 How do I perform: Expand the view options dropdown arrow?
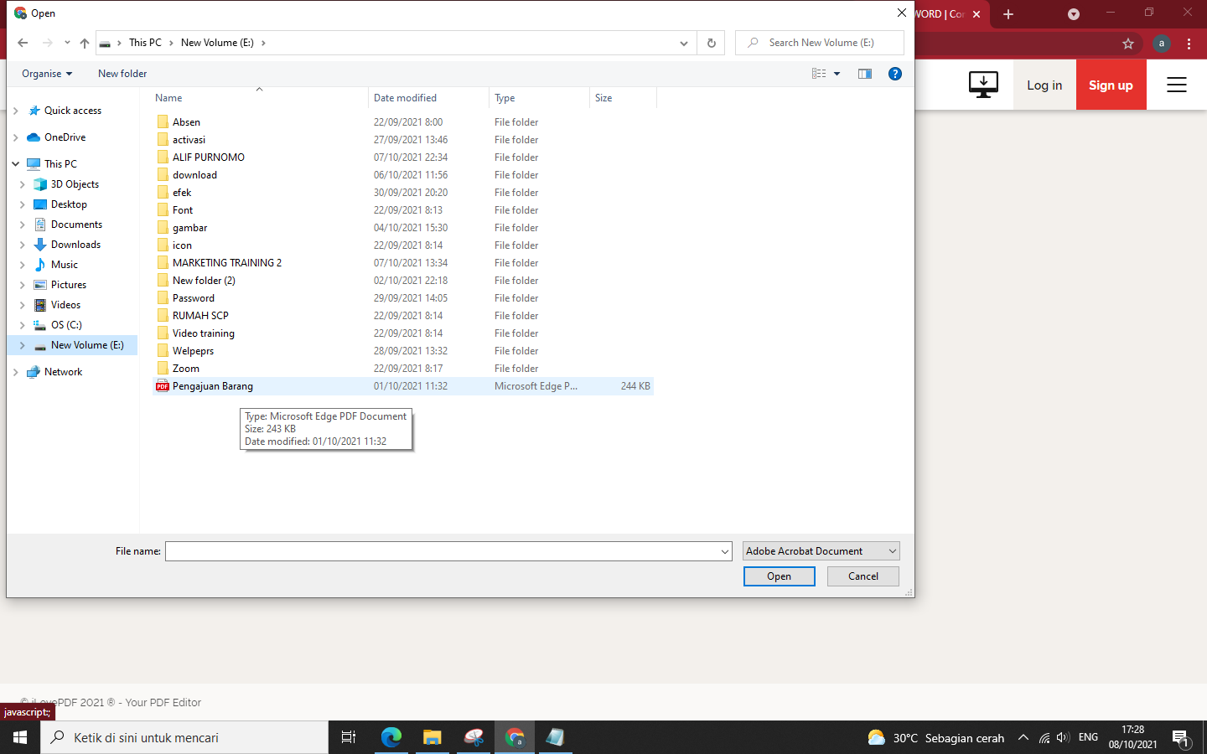click(x=836, y=74)
